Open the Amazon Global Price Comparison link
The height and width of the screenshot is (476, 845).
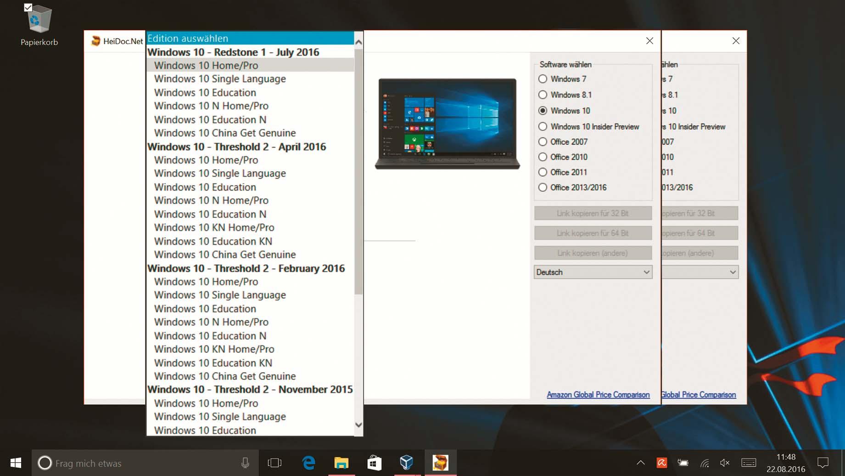pos(598,395)
